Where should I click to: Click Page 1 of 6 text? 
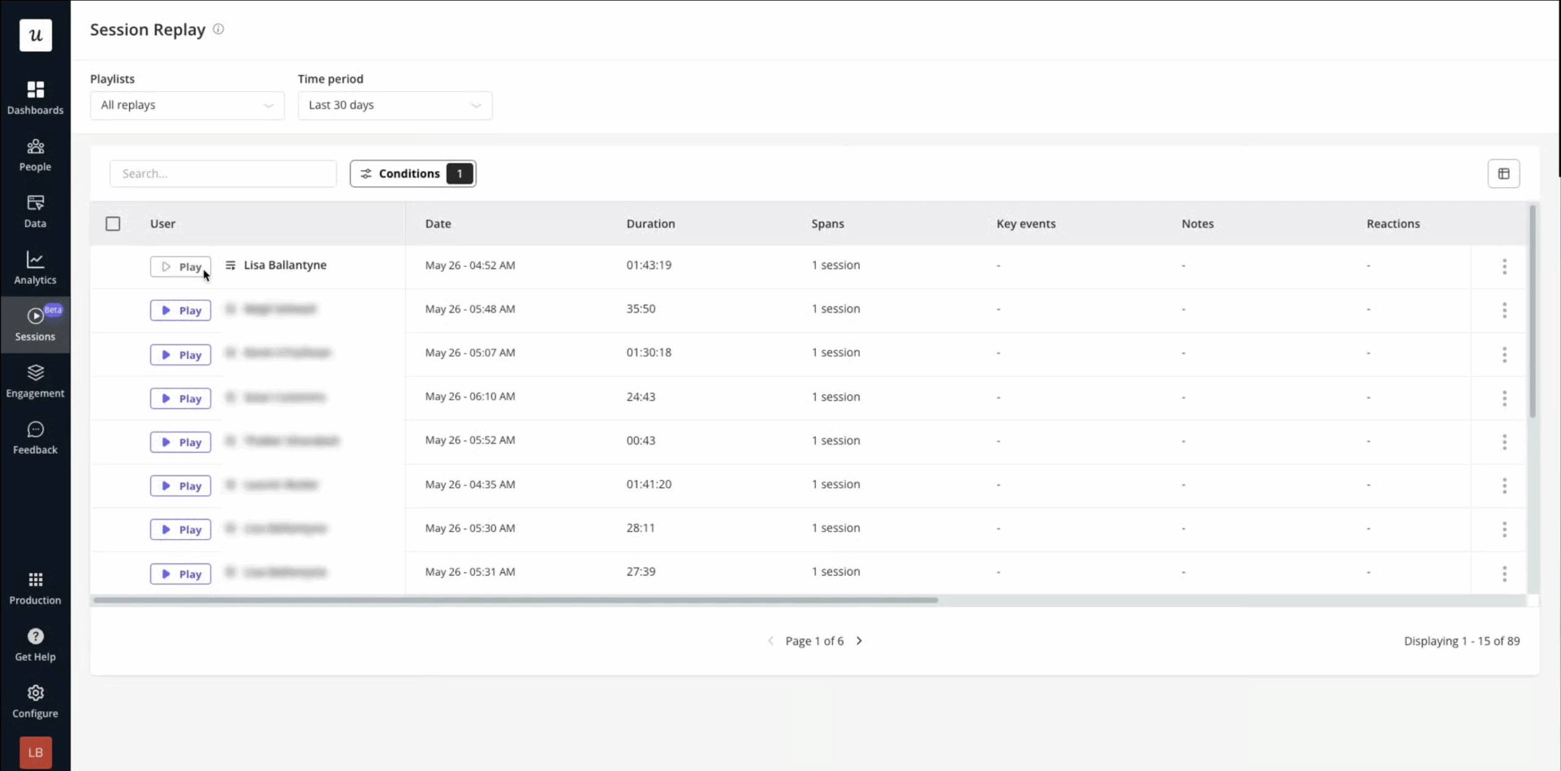click(x=814, y=641)
